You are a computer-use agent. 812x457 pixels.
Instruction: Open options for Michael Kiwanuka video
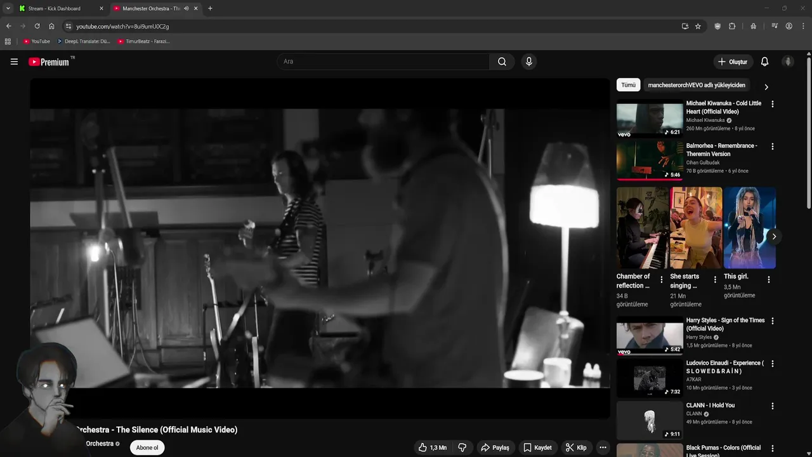[x=772, y=104]
